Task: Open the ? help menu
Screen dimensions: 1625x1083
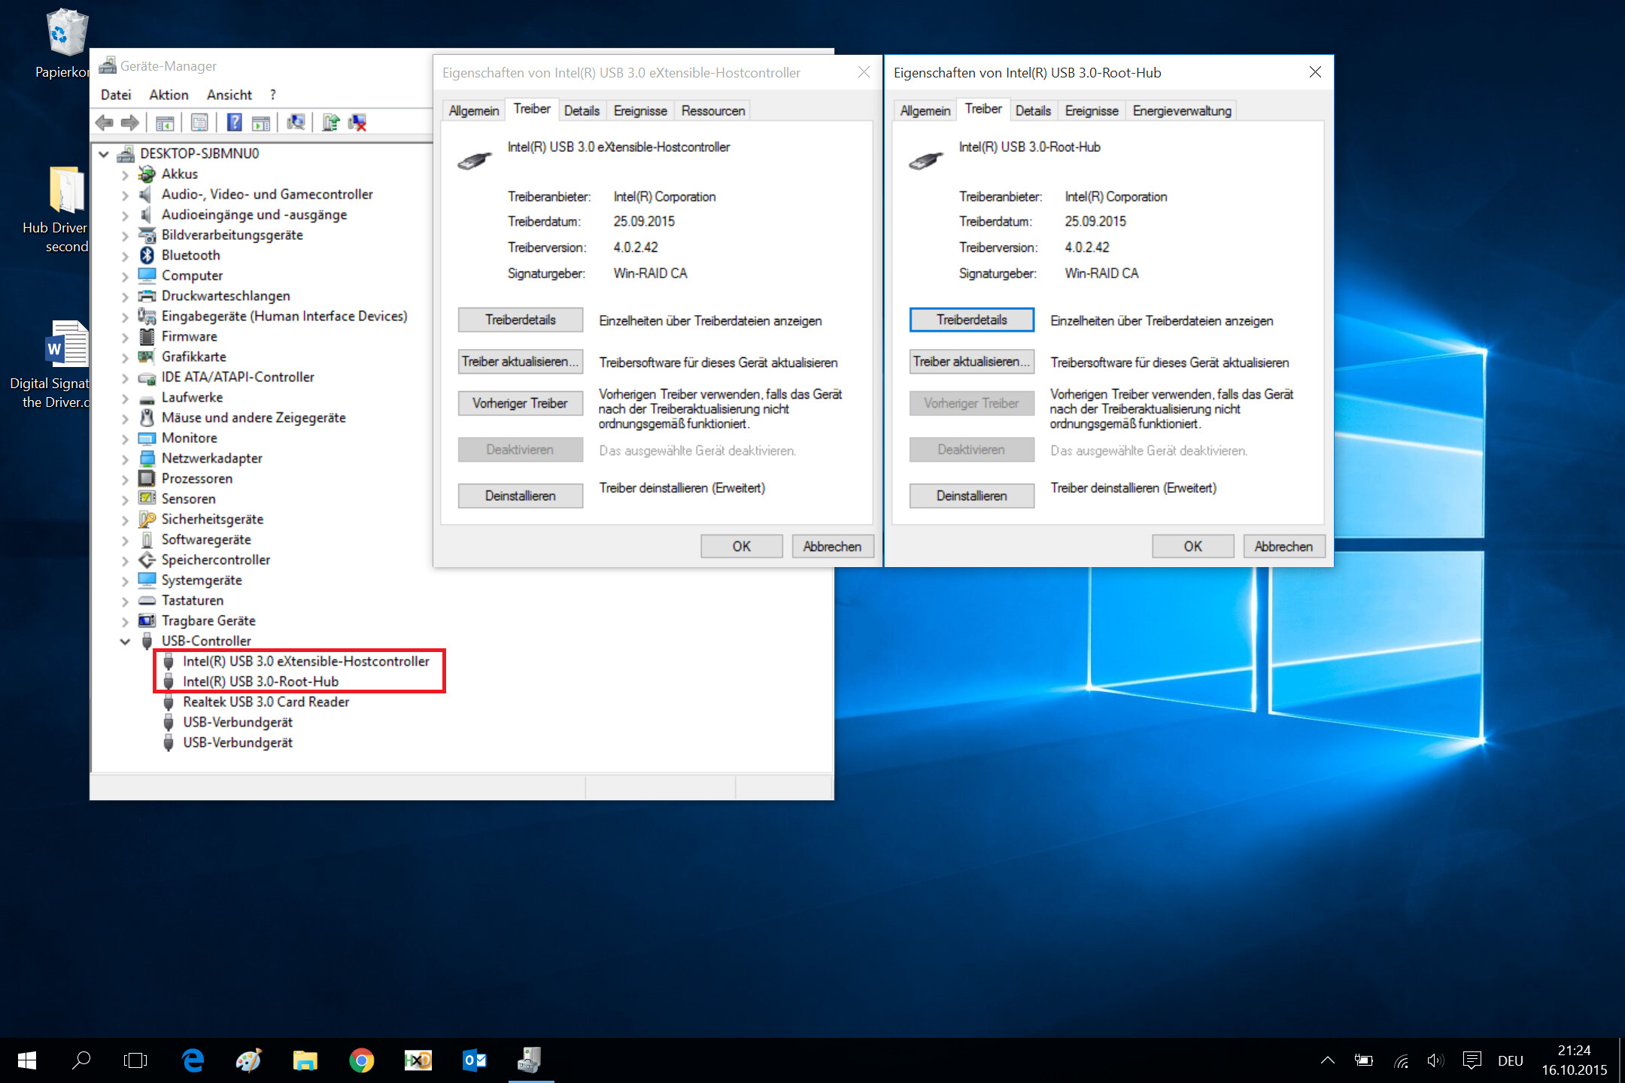Action: tap(273, 95)
